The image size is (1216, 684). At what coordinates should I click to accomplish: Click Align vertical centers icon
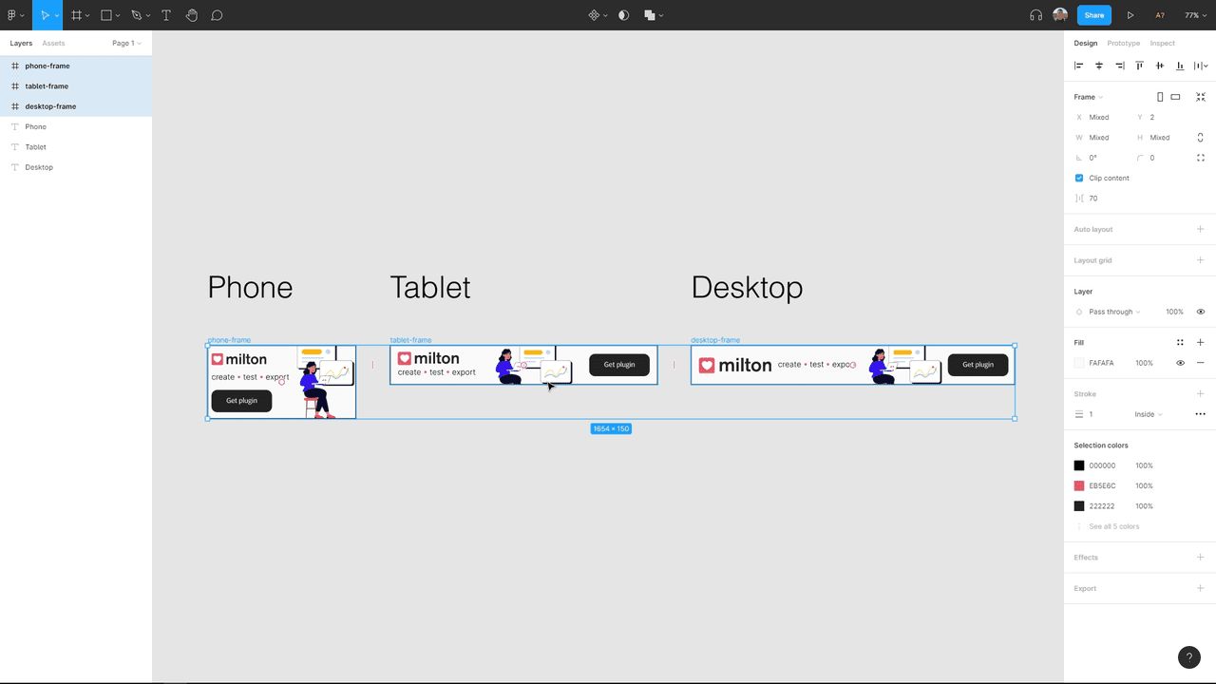coord(1160,66)
